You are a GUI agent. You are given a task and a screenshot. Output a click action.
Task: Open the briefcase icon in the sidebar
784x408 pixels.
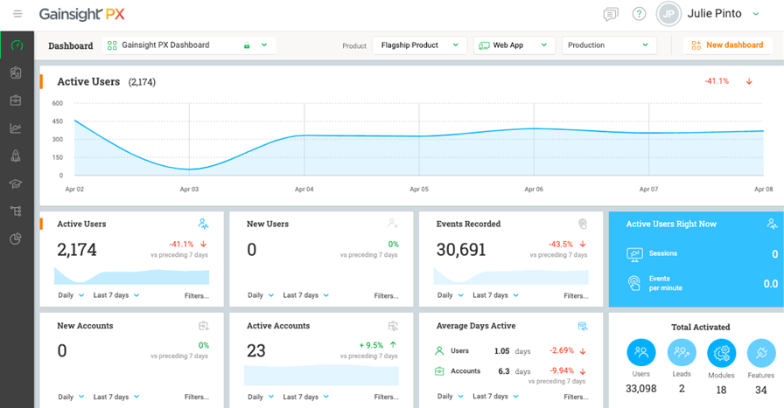[x=16, y=100]
